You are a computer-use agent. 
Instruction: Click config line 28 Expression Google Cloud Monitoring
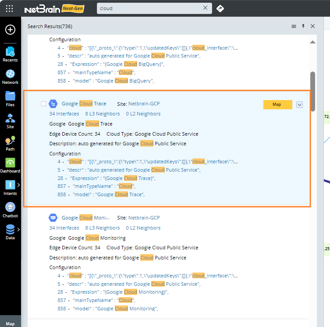[x=113, y=292]
